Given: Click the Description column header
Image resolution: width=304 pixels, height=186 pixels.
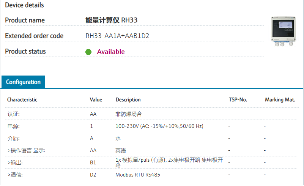Looking at the screenshot, I should [x=128, y=100].
